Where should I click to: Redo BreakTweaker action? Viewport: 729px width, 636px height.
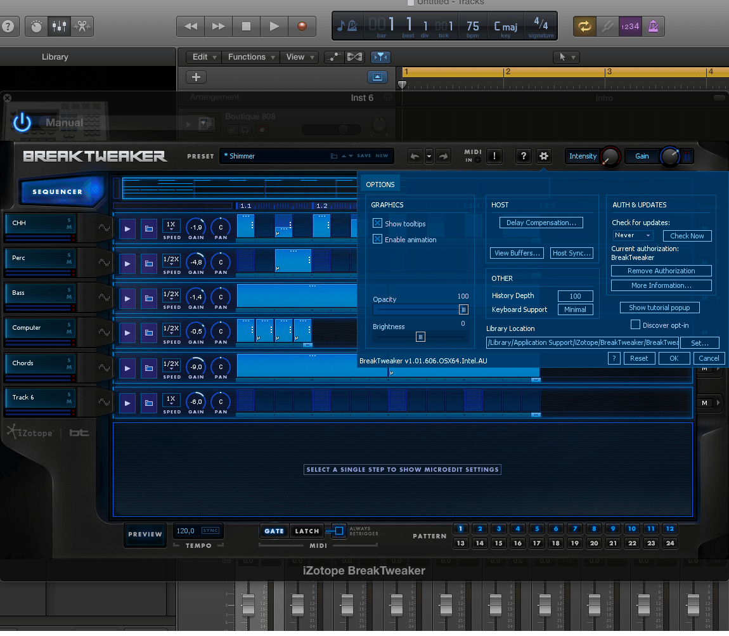tap(443, 156)
